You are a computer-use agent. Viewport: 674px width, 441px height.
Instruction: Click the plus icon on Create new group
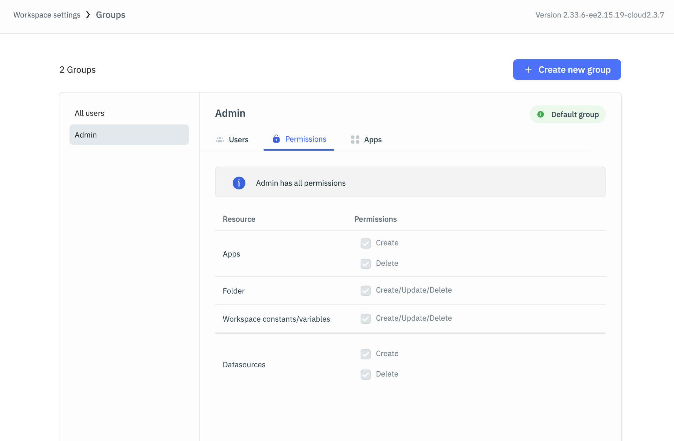click(x=528, y=70)
